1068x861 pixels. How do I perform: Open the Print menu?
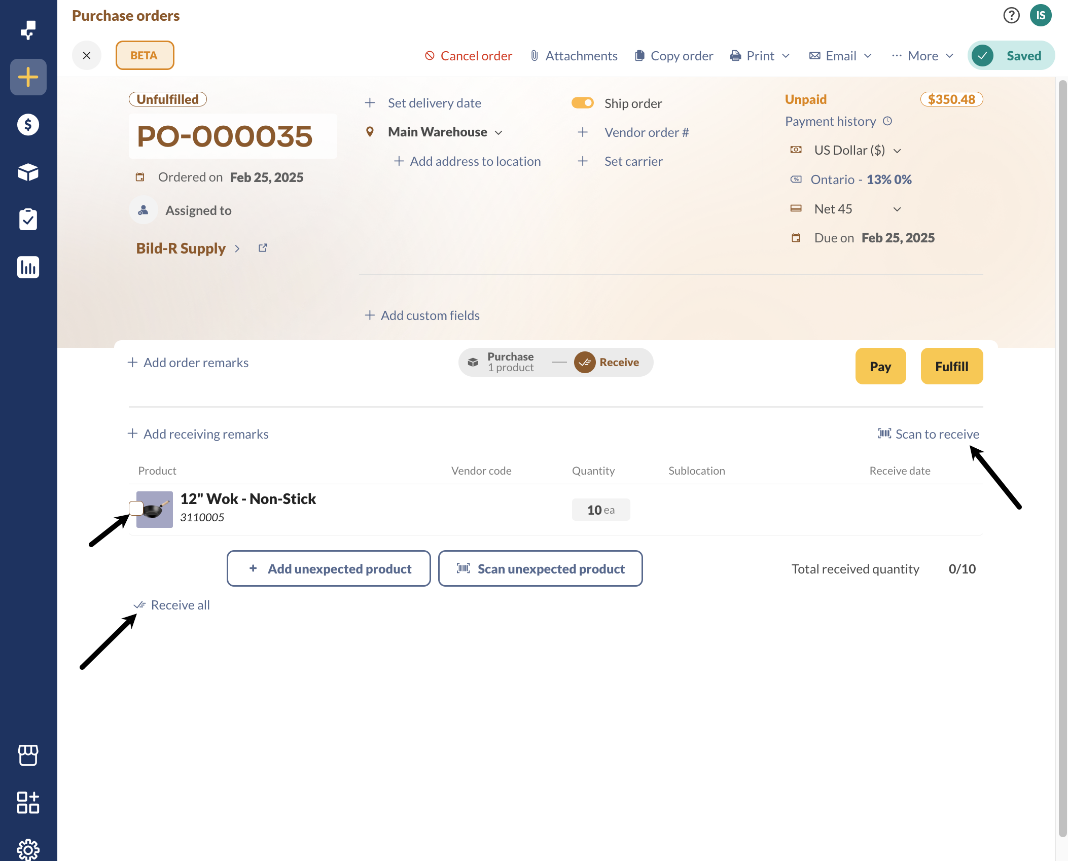[x=760, y=56]
